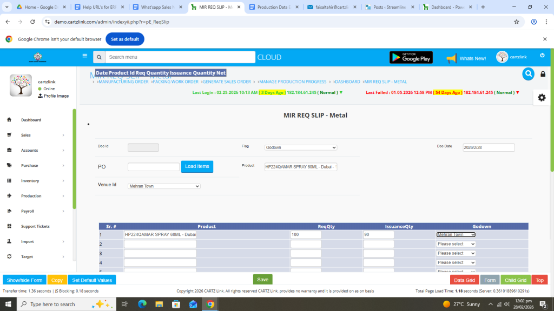Click the Load Items button
554x311 pixels.
point(197,167)
